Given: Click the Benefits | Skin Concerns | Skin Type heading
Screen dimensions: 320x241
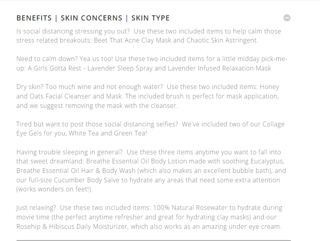Looking at the screenshot, I should [93, 18].
